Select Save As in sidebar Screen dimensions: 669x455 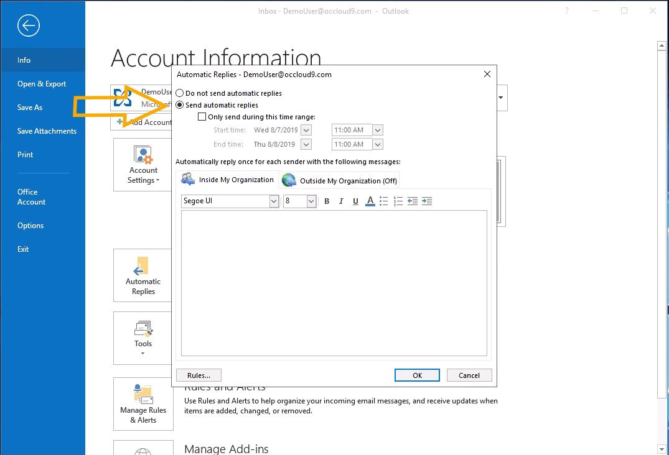tap(43, 108)
